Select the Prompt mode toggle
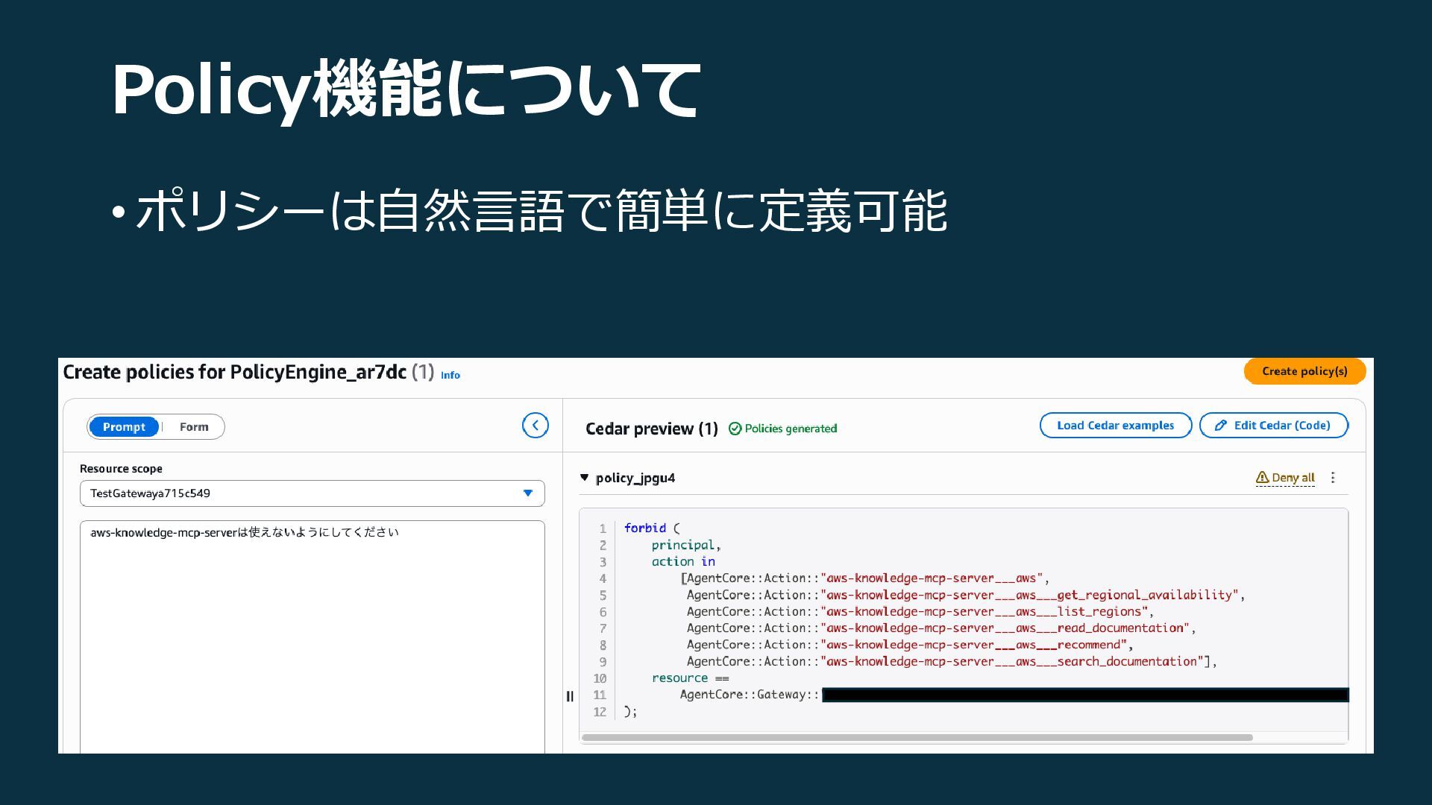The width and height of the screenshot is (1432, 805). (124, 427)
